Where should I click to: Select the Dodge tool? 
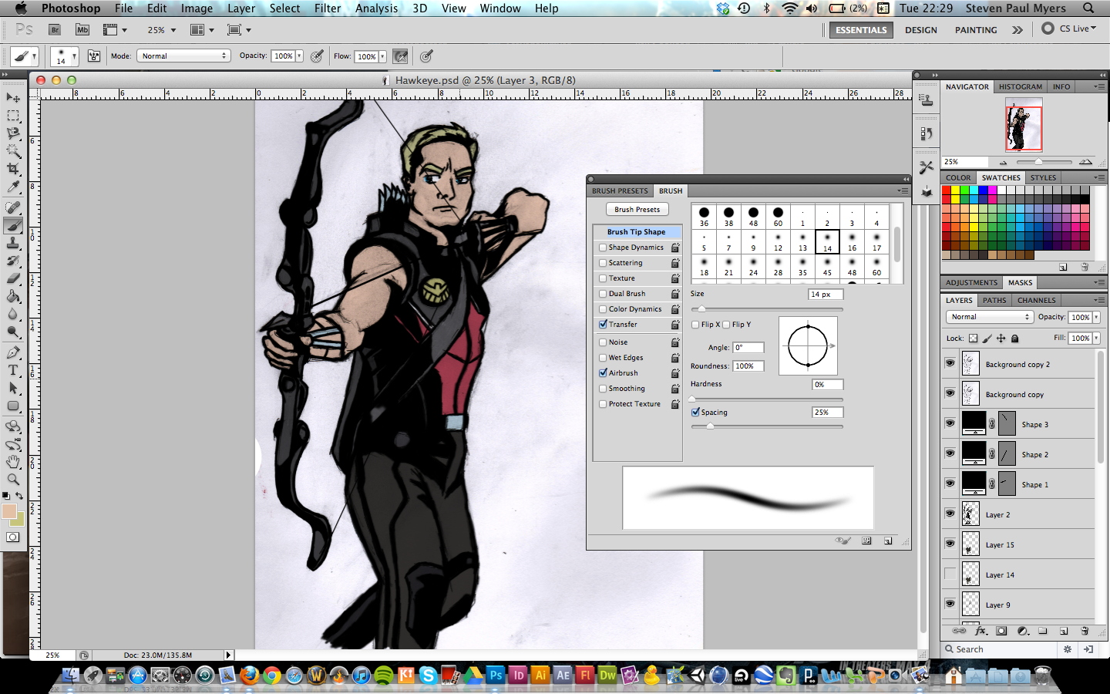(x=13, y=332)
